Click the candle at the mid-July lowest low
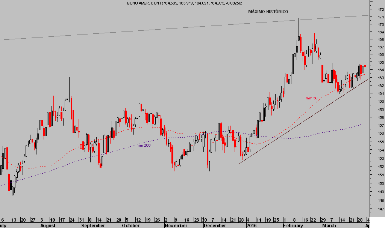The width and height of the screenshot is (385, 228). pos(12,190)
